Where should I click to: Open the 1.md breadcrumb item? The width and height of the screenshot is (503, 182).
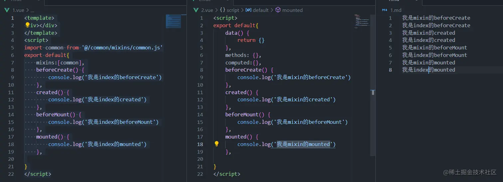coord(392,10)
